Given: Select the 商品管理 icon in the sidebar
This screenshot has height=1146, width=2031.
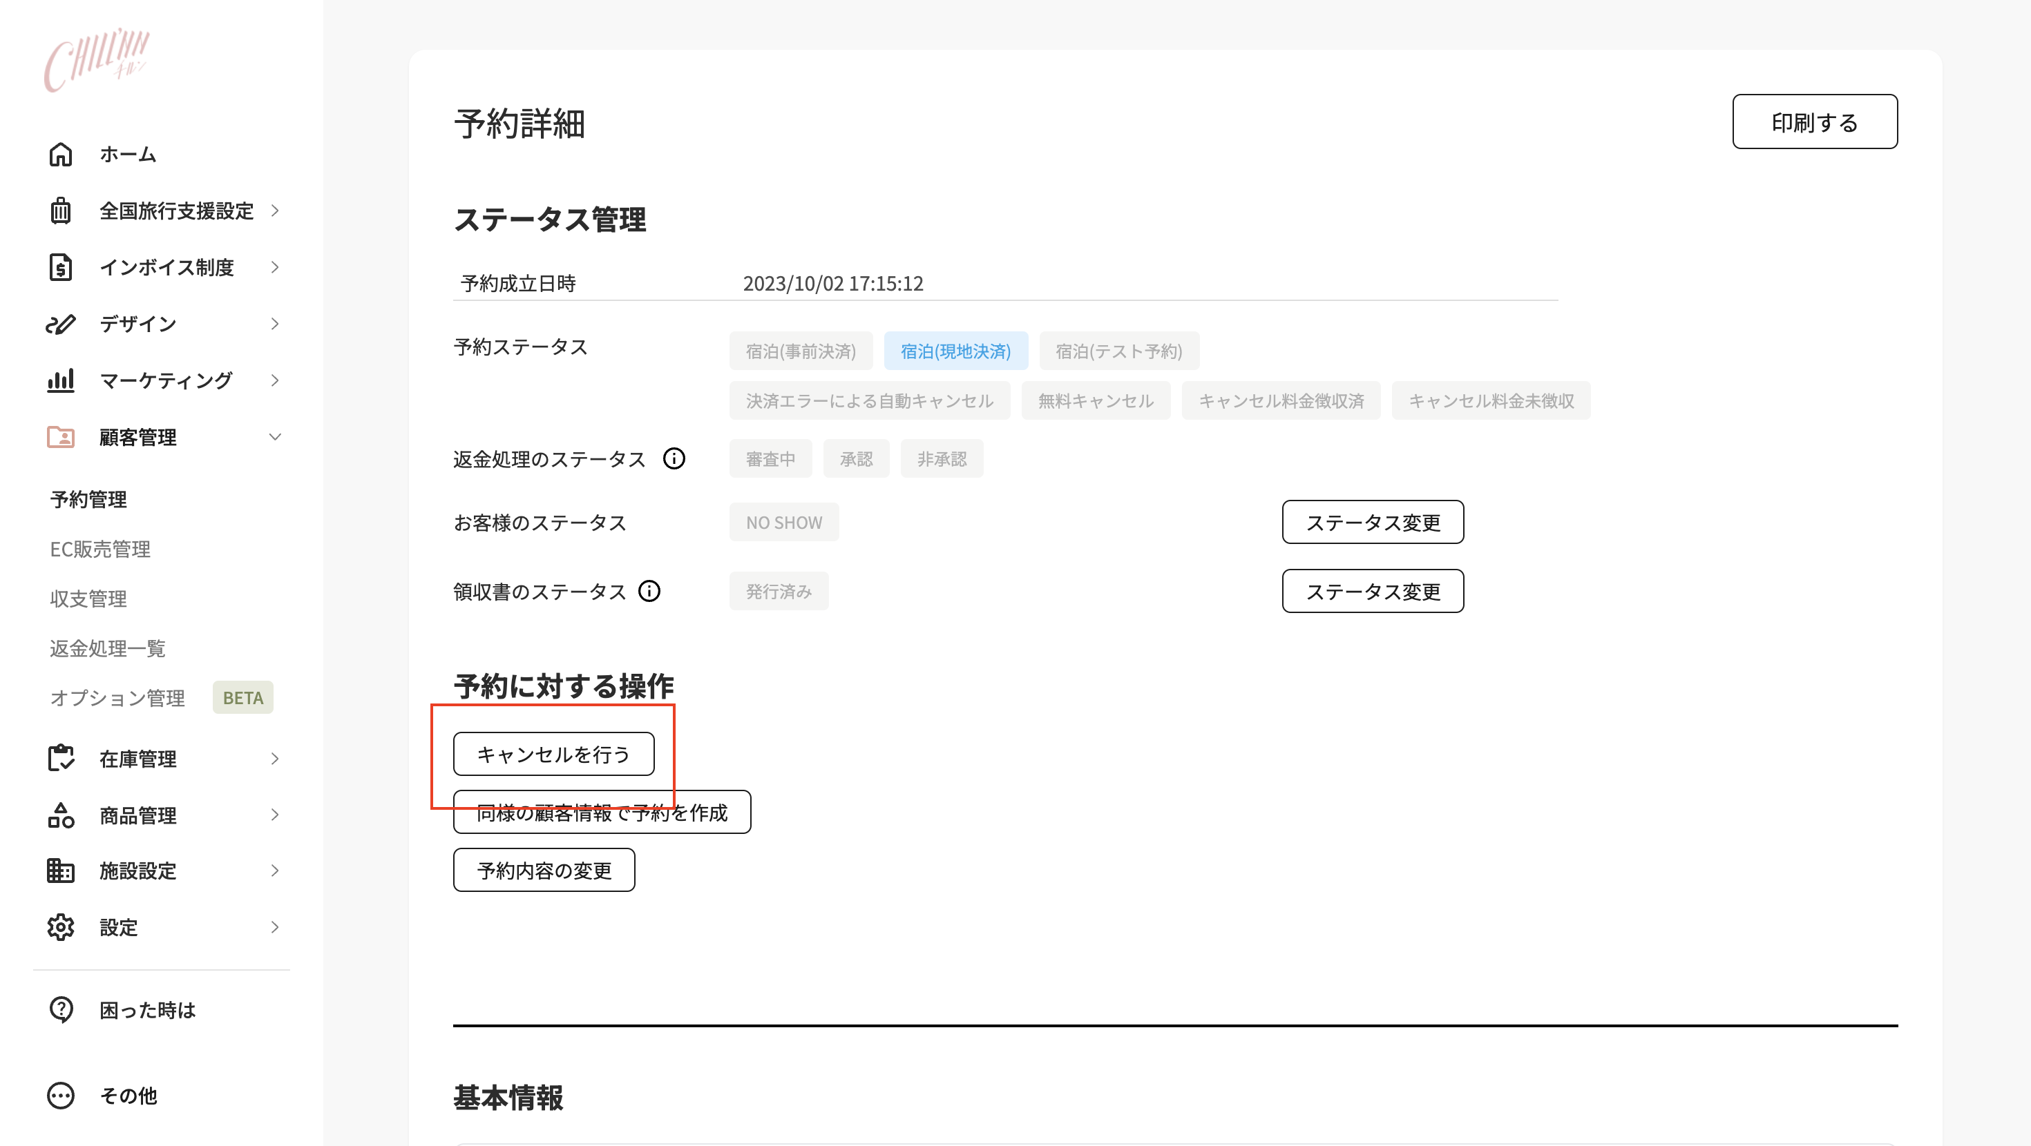Looking at the screenshot, I should [61, 815].
